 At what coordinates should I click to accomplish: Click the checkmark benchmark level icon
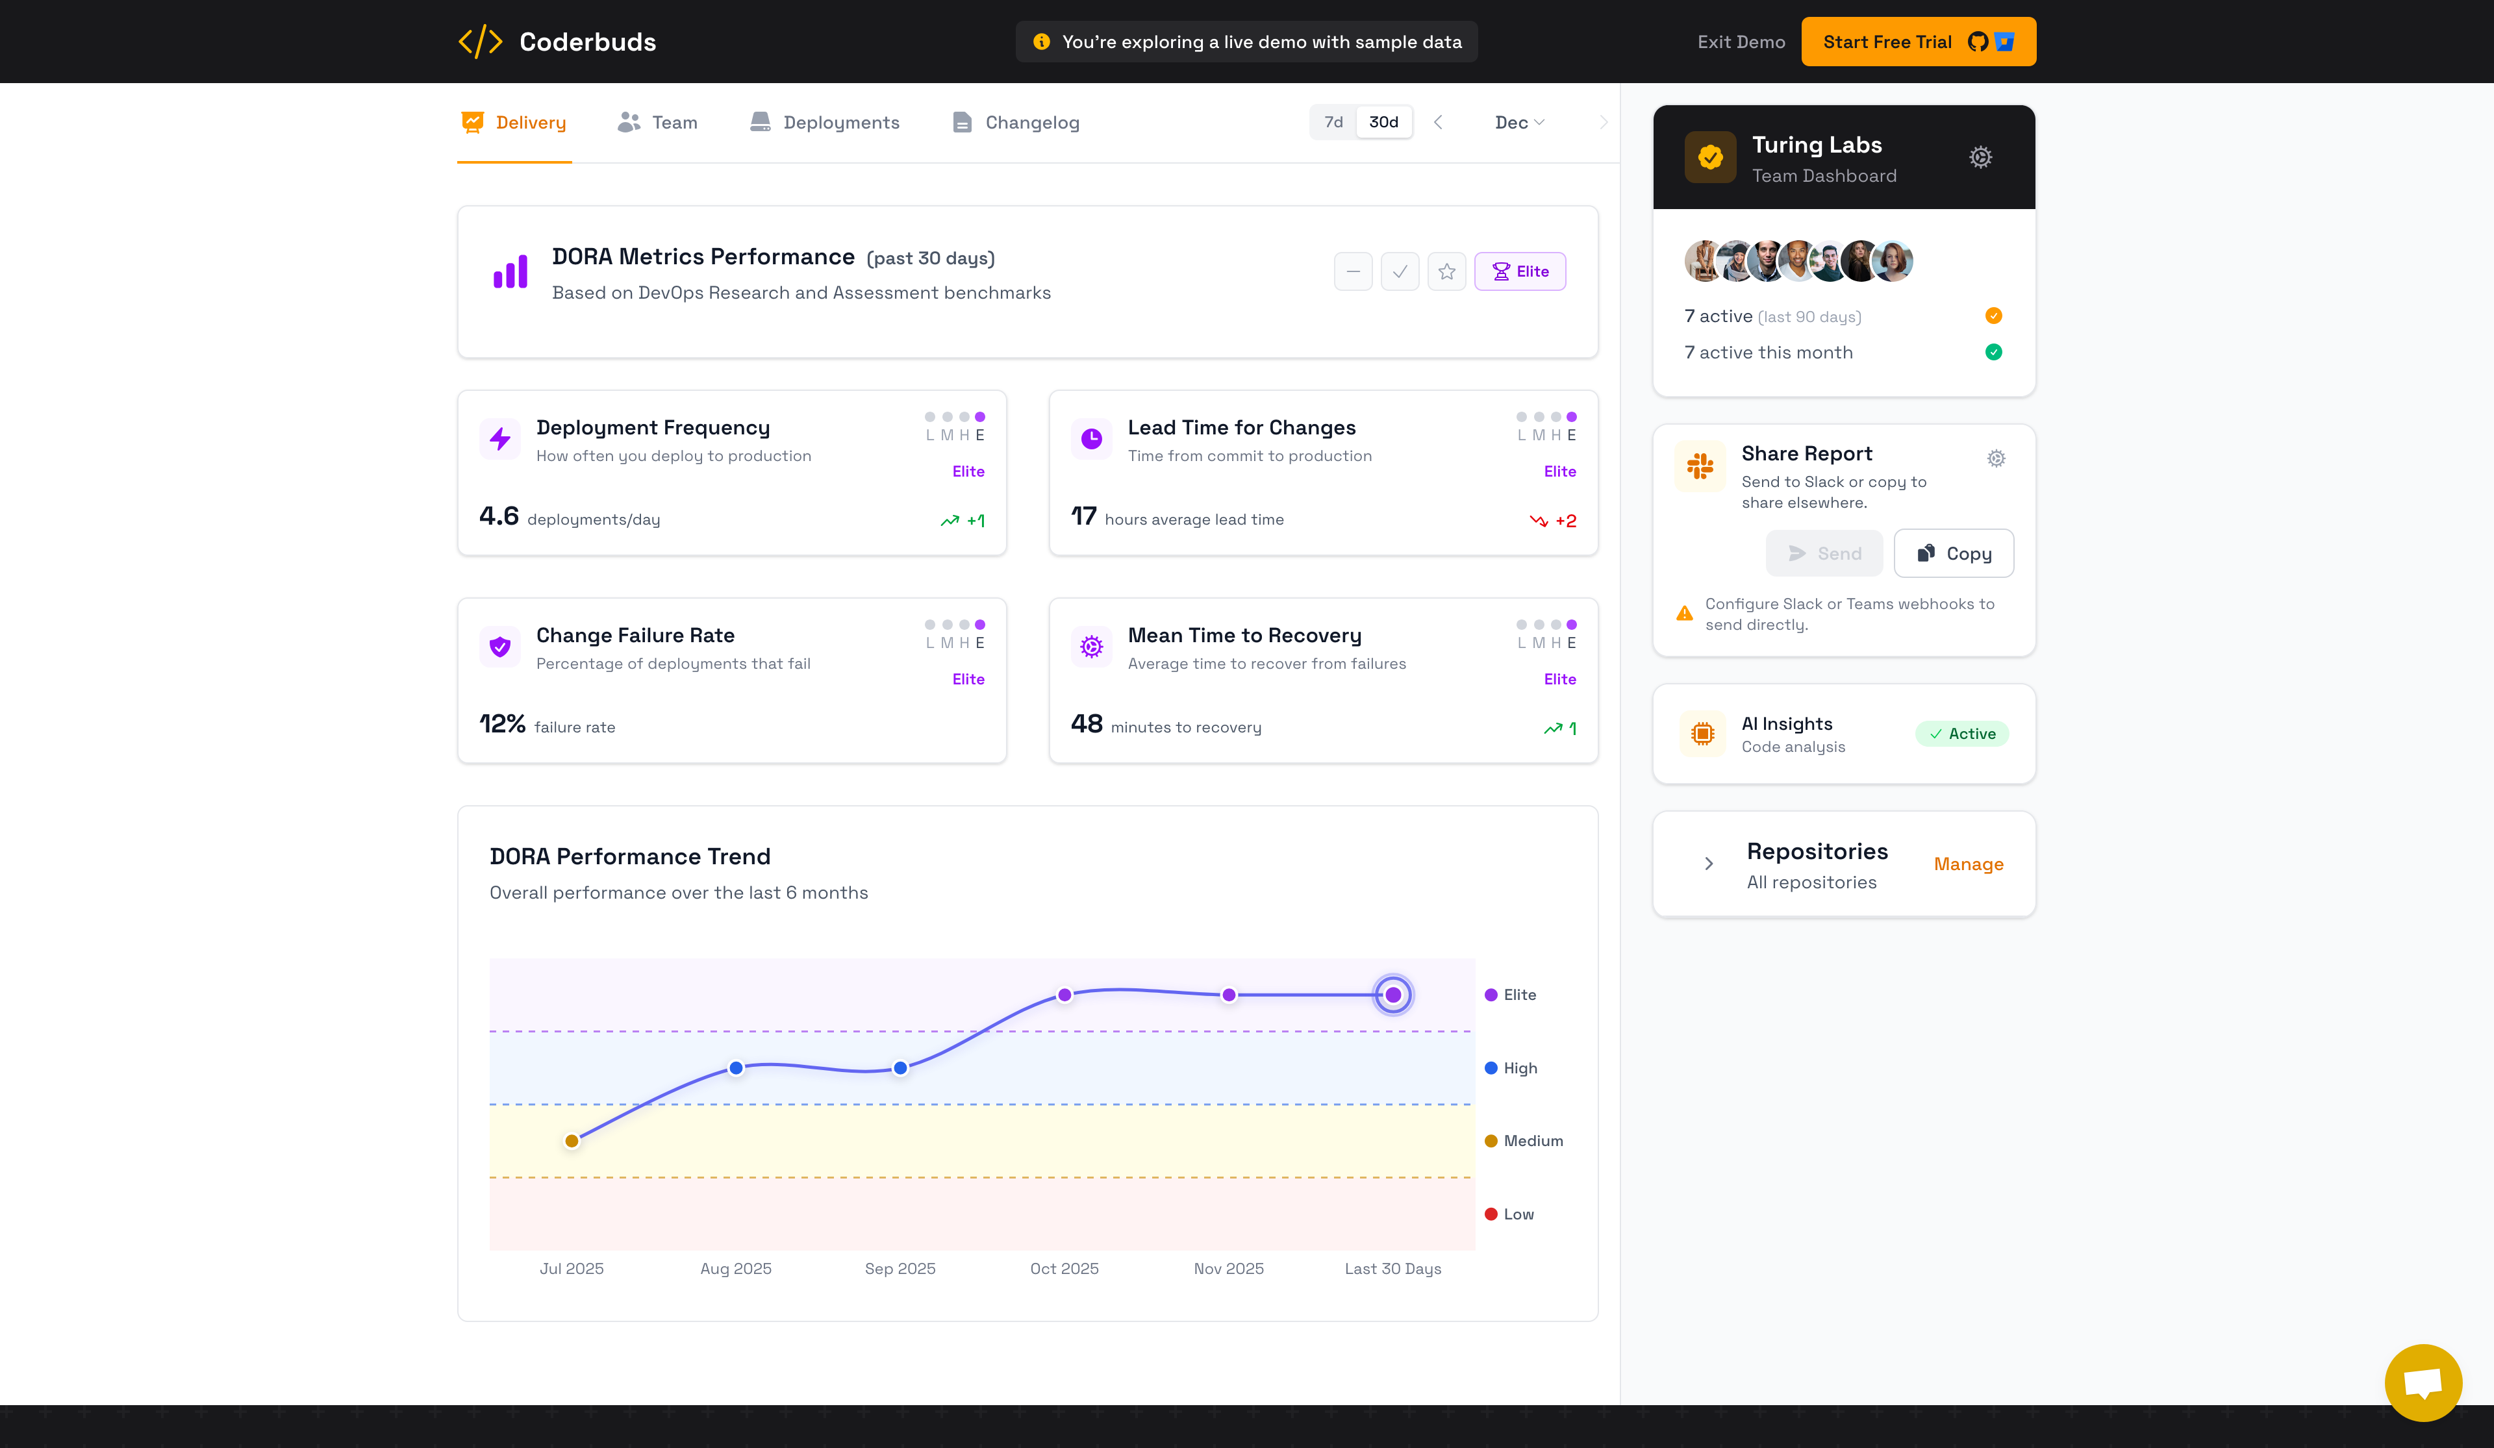point(1400,271)
